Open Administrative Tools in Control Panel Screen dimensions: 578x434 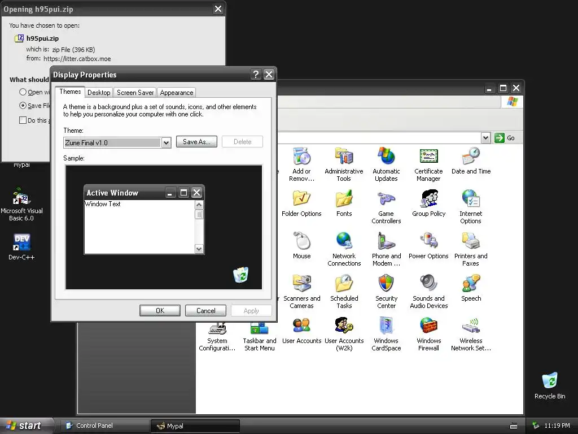[x=344, y=156]
